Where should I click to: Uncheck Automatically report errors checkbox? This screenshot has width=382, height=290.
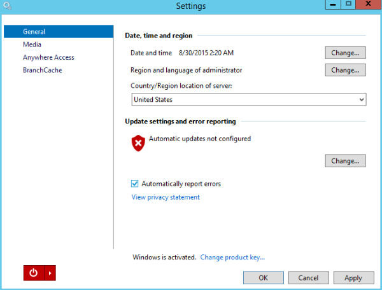pos(134,184)
